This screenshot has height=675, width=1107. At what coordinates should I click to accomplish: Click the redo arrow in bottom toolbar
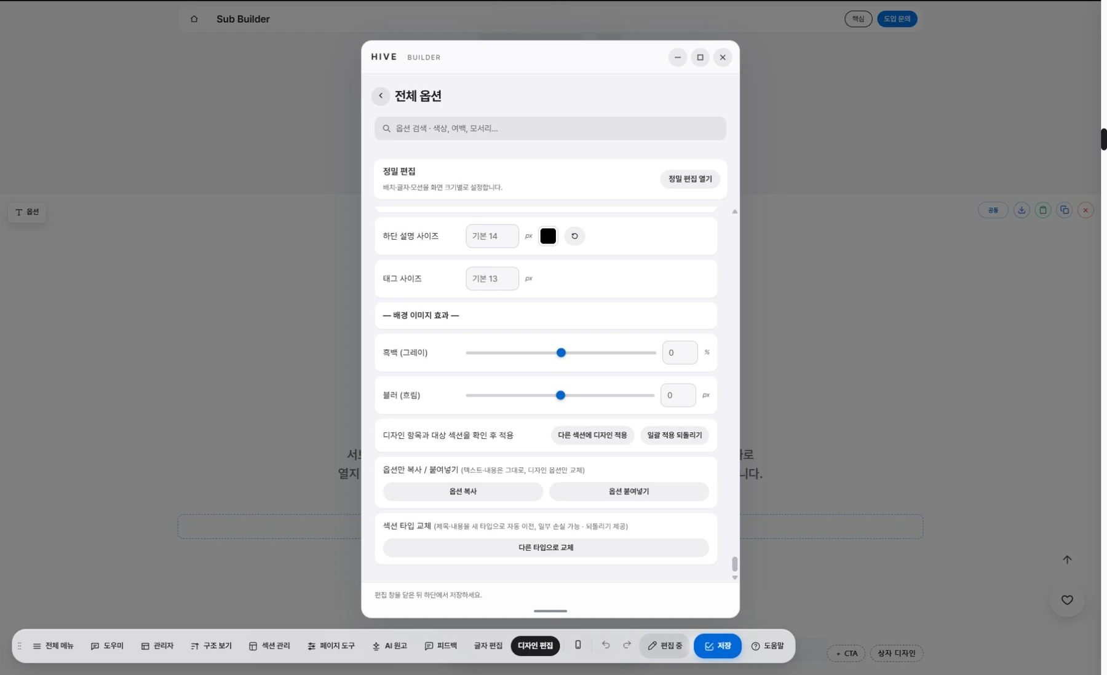pos(627,645)
